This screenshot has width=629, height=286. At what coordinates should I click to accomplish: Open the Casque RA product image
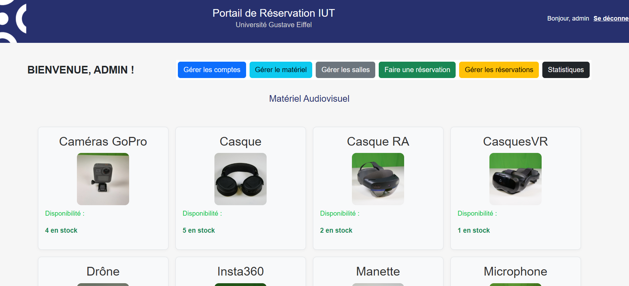click(378, 179)
